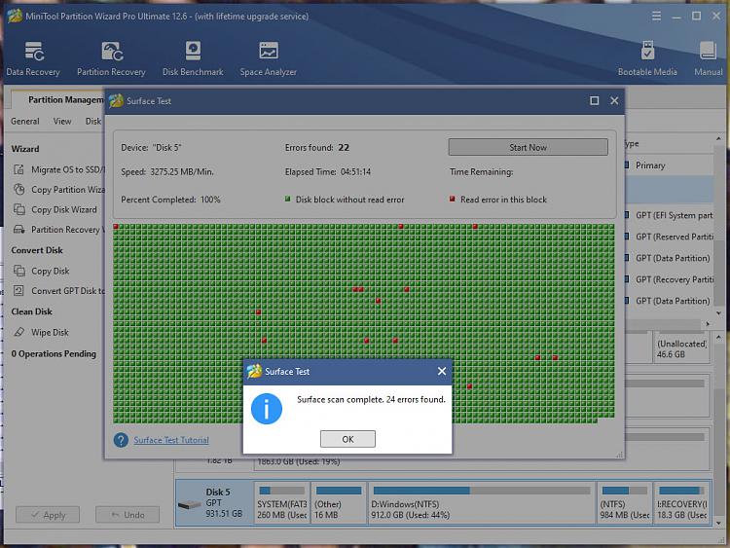
Task: Click the partition list horizontal scroll right arrow
Action: [x=708, y=323]
